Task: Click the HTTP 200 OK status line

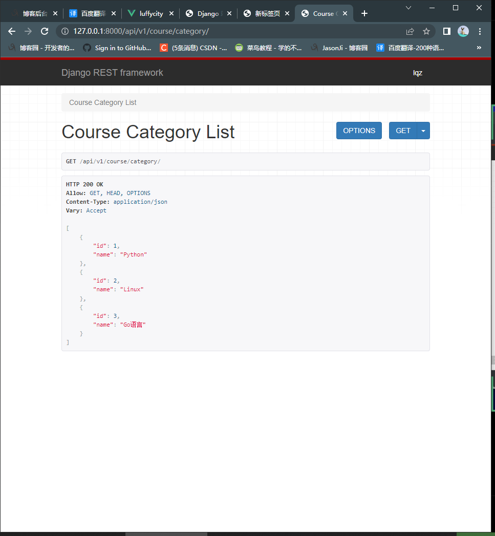Action: tap(84, 184)
